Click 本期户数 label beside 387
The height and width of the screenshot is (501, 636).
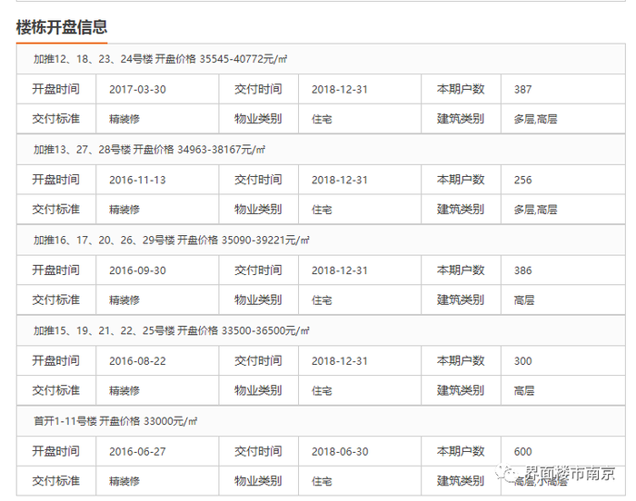point(461,89)
